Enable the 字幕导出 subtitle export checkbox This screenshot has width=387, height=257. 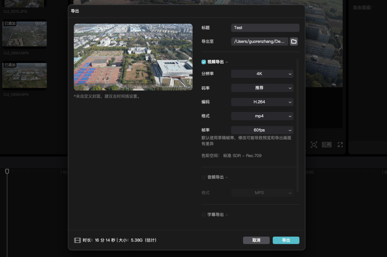[x=203, y=214]
